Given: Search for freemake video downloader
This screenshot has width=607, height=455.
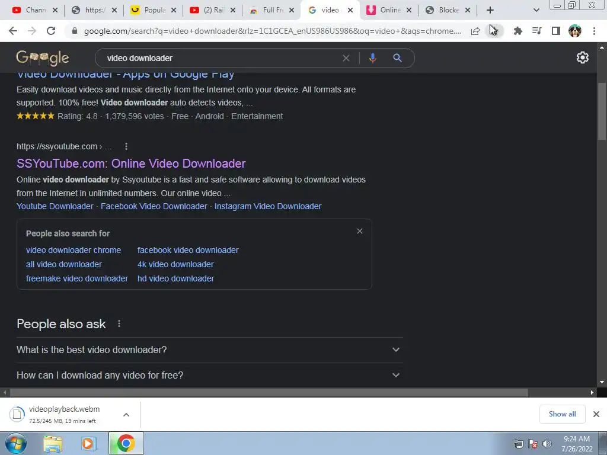Looking at the screenshot, I should click(x=76, y=278).
